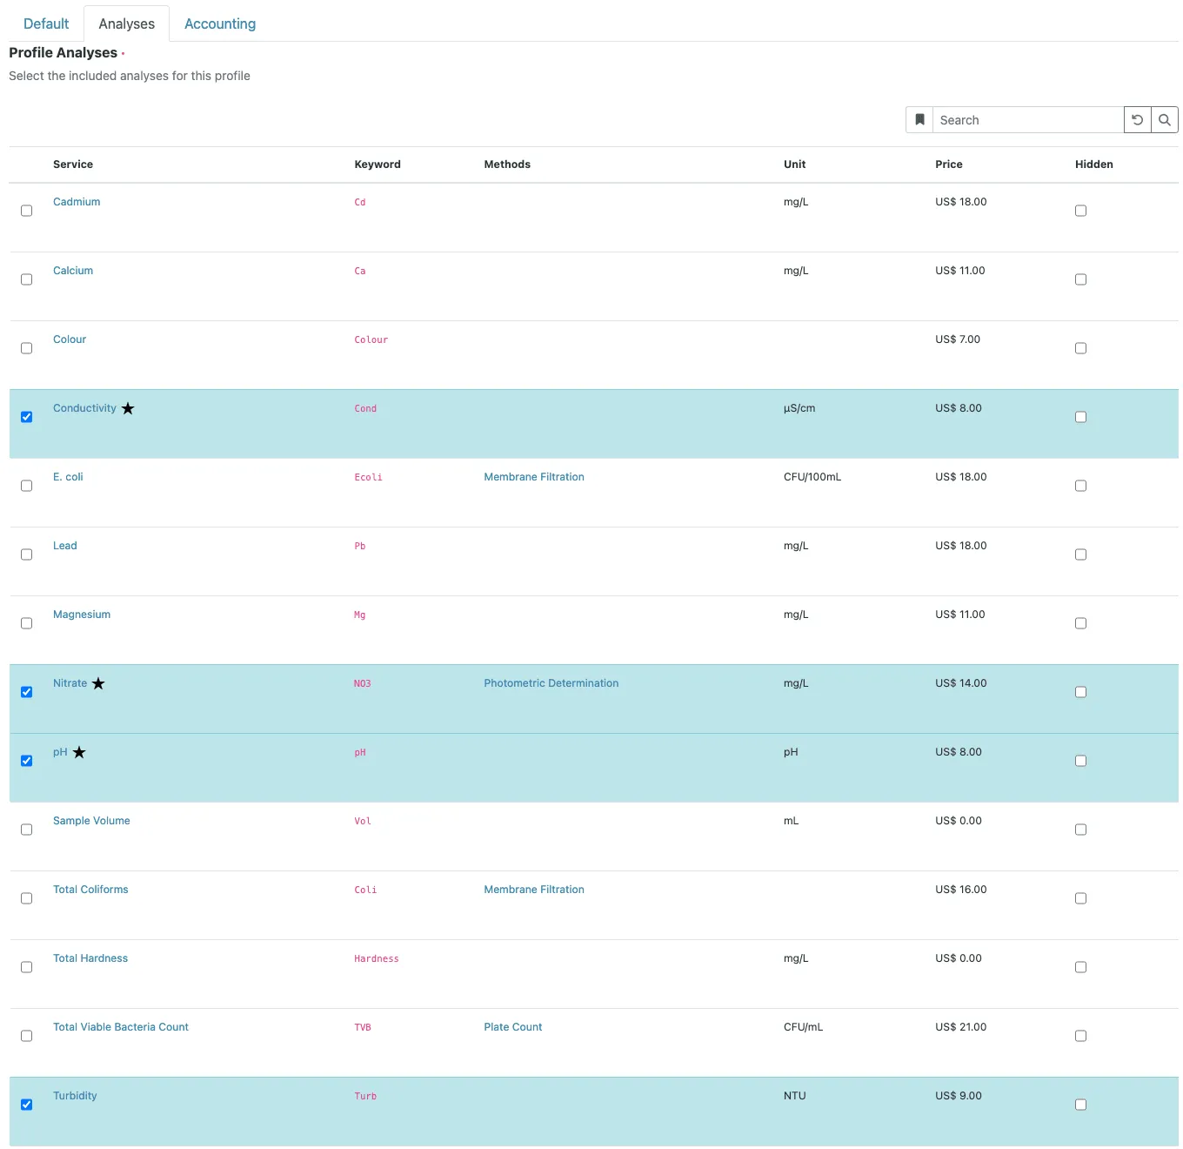Focus the Search input field
Viewport: 1183px width, 1149px height.
click(x=1028, y=120)
